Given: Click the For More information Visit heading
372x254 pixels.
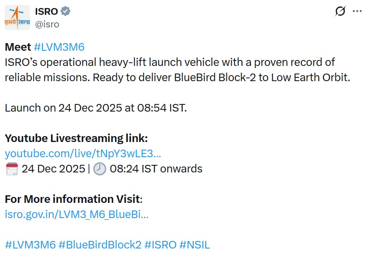Looking at the screenshot, I should tap(73, 199).
